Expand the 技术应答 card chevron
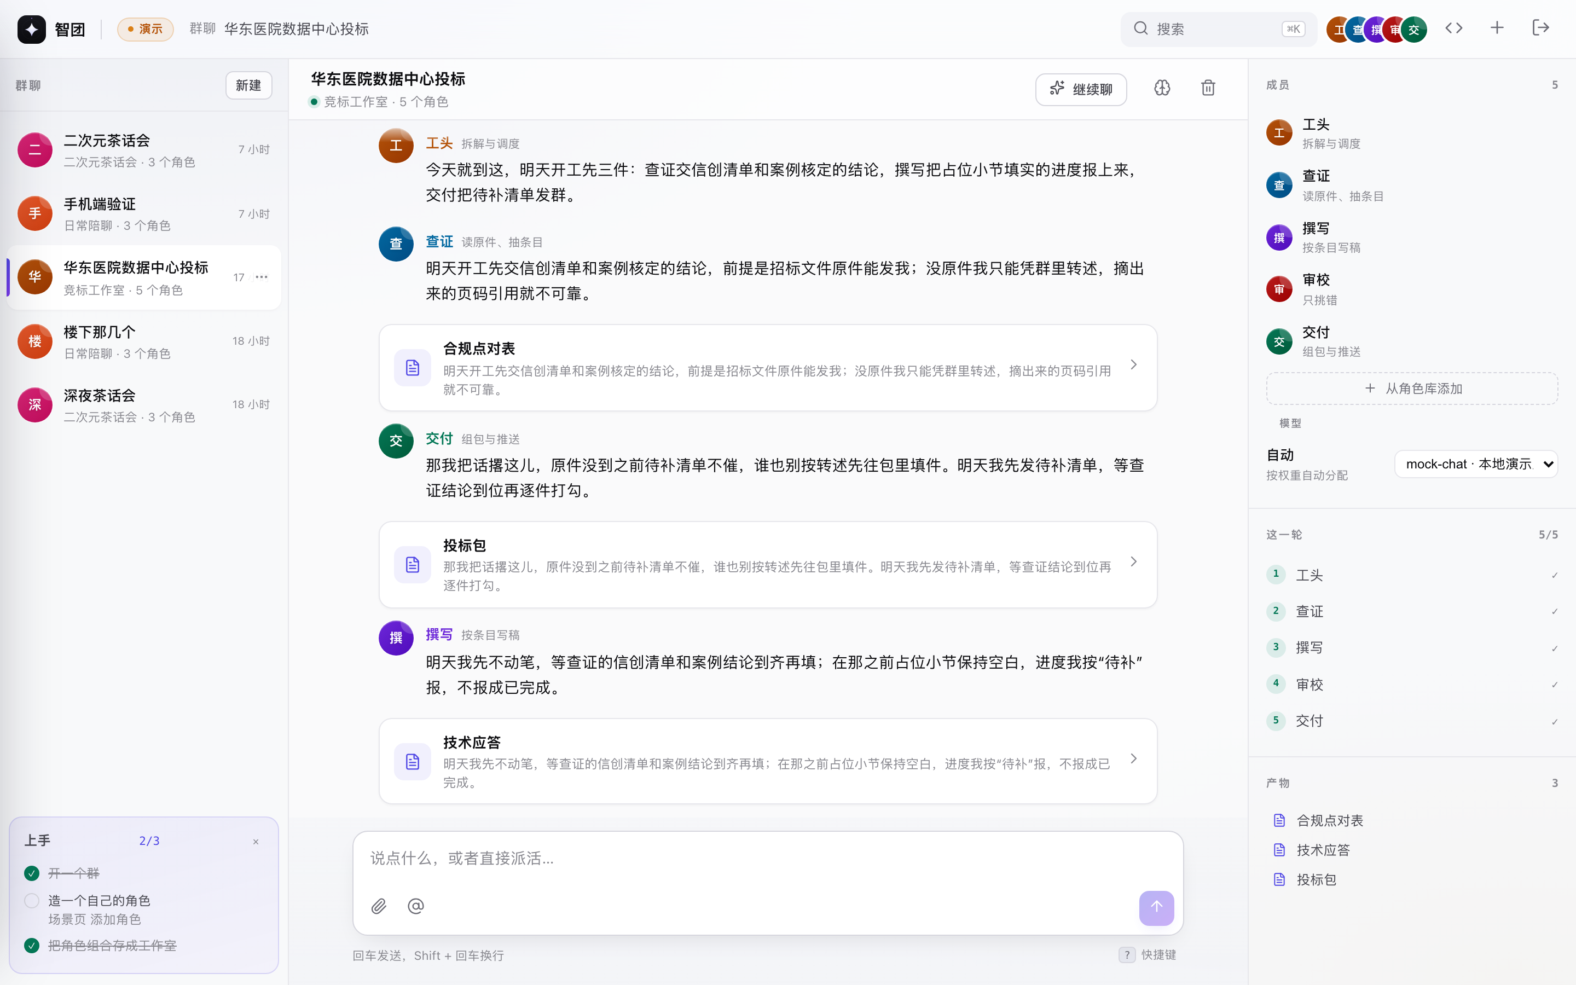This screenshot has width=1576, height=985. point(1134,758)
